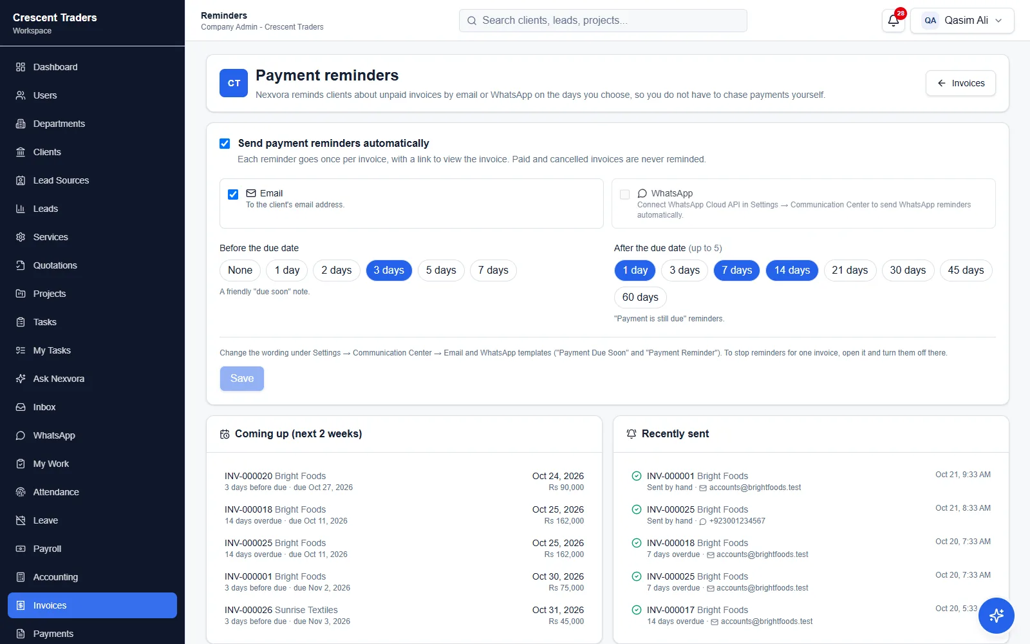Click the Projects folder icon in sidebar
This screenshot has width=1030, height=644.
[x=21, y=294]
